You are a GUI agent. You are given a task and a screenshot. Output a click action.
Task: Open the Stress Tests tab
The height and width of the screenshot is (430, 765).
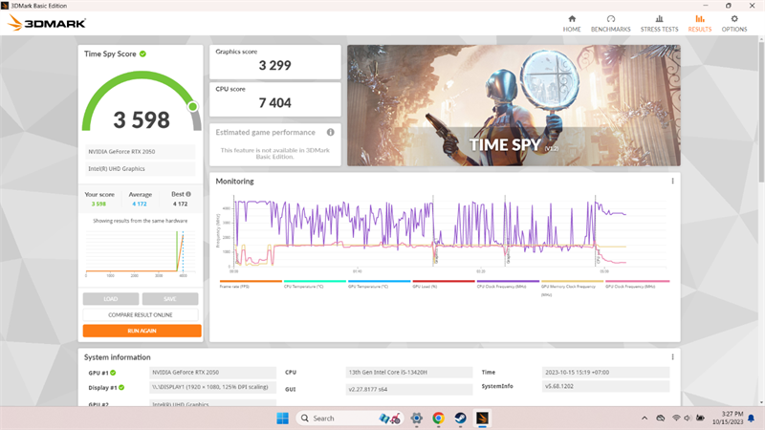point(659,23)
